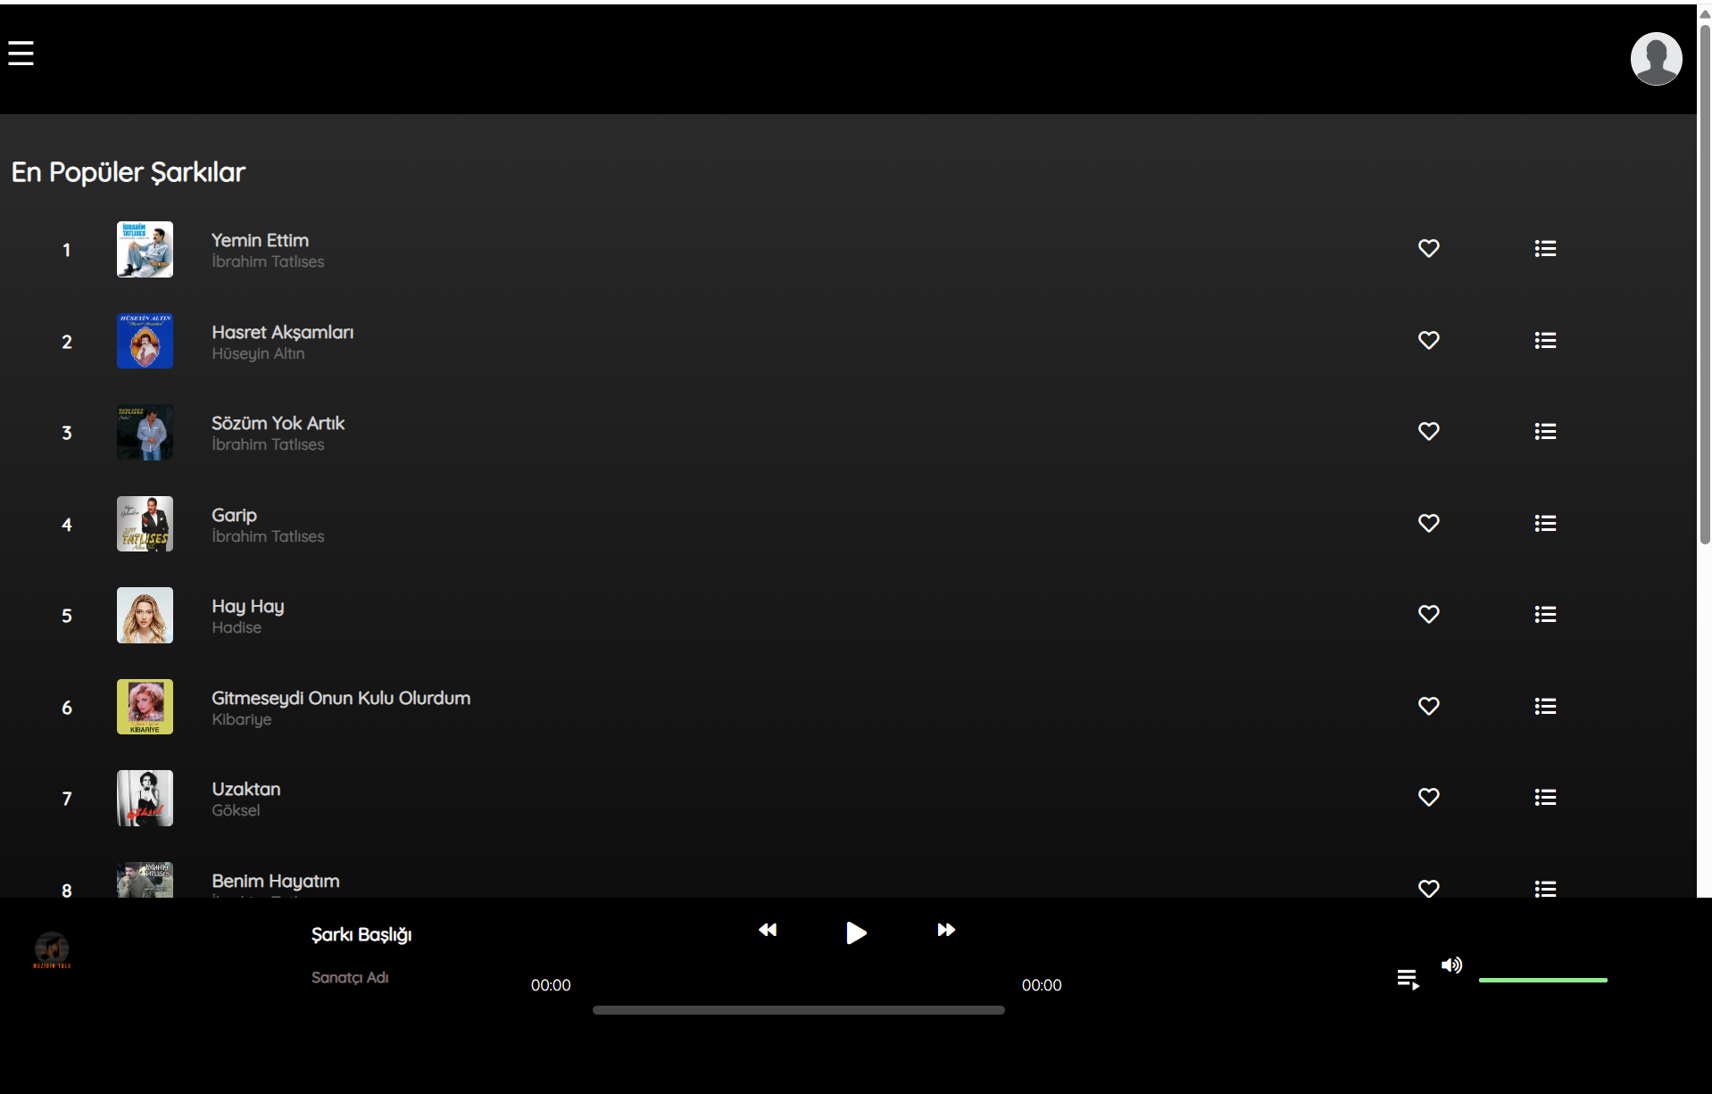Open playlist options for Hasret Akşamları
1712x1094 pixels.
pyautogui.click(x=1545, y=340)
